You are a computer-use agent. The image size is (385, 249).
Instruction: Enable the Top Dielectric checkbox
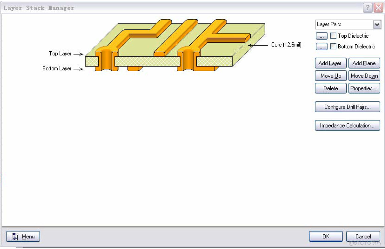pos(333,35)
